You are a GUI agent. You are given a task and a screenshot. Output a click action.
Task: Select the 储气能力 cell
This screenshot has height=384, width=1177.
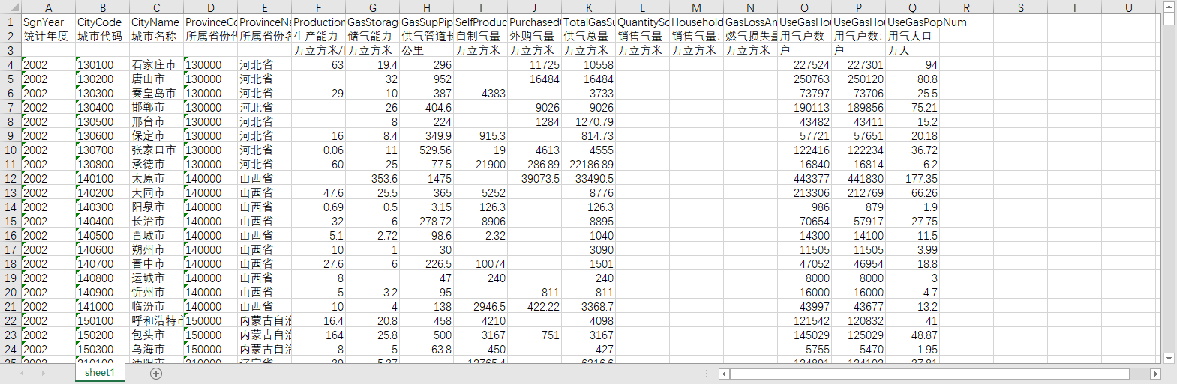372,37
